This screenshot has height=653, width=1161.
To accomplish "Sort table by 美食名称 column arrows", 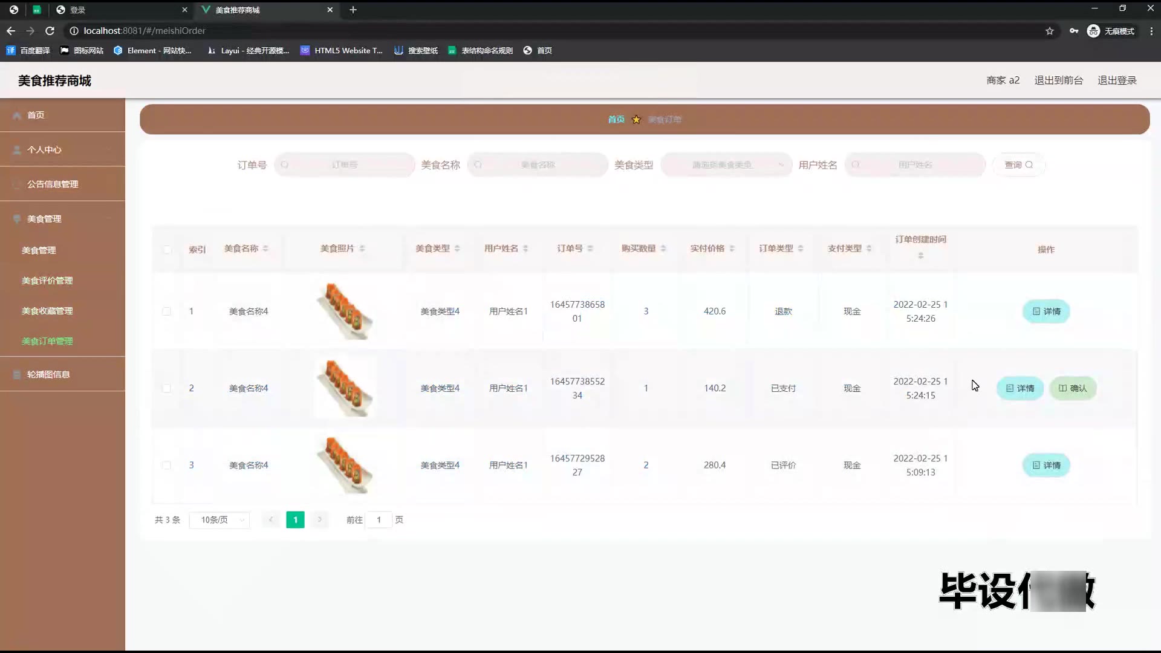I will click(265, 249).
